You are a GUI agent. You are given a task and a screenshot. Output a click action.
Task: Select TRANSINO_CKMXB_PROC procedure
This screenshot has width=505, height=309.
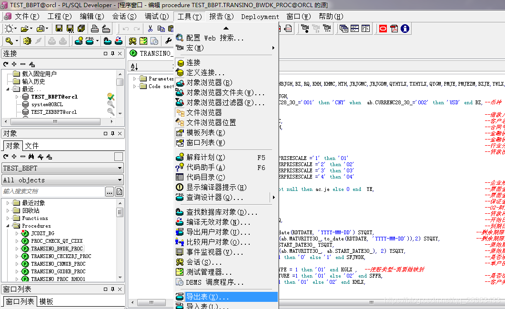click(58, 264)
